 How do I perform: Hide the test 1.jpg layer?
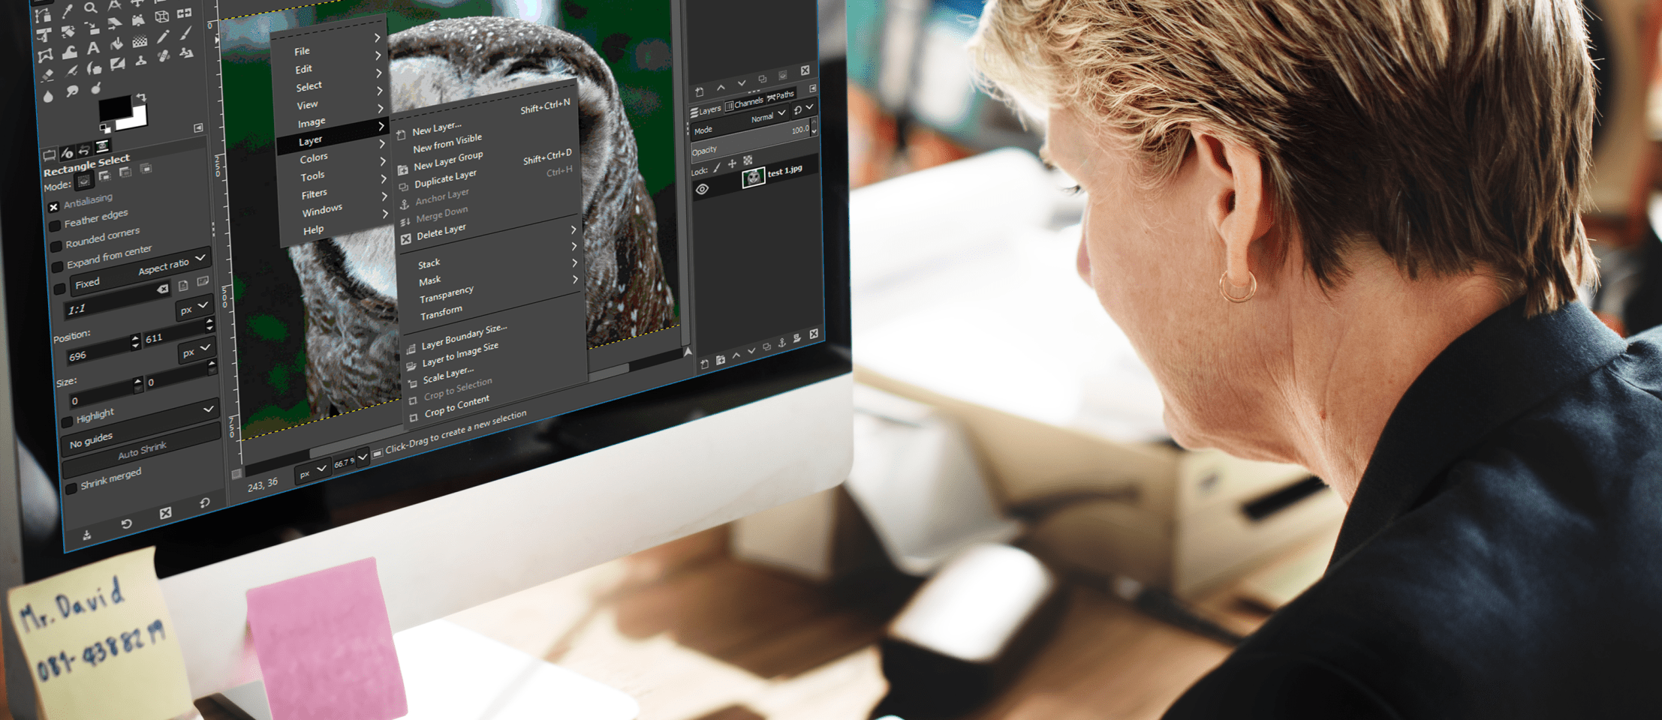coord(703,187)
